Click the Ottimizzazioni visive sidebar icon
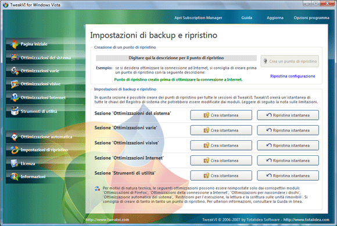Screen dimensions: 337x226 (x=15, y=84)
